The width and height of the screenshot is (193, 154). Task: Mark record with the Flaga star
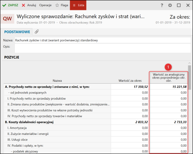click(x=62, y=5)
